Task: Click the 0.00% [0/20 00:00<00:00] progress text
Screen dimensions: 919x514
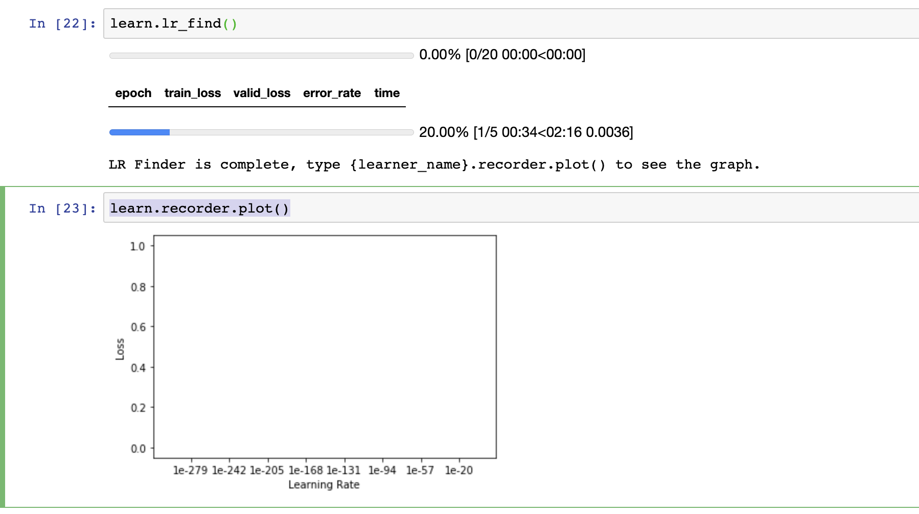Action: (x=502, y=54)
